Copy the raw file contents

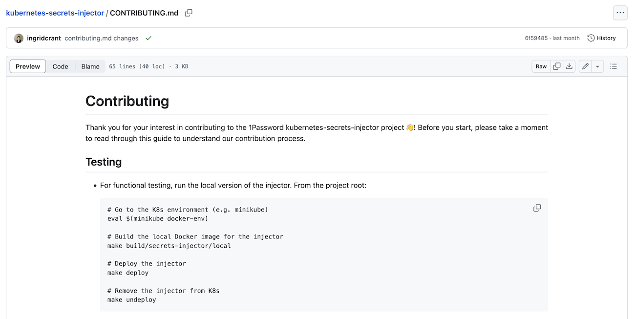coord(556,66)
